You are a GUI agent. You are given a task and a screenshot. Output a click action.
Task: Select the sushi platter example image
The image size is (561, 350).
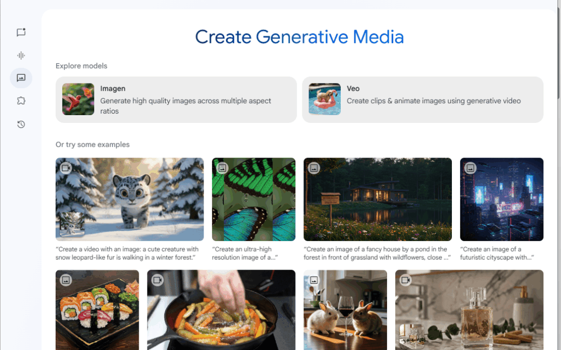[97, 310]
